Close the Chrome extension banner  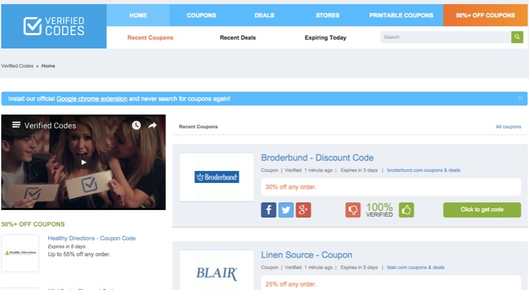pyautogui.click(x=520, y=98)
